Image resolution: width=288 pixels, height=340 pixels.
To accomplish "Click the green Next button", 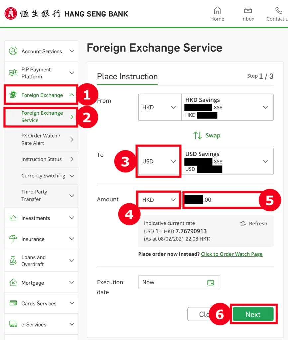I will (253, 314).
